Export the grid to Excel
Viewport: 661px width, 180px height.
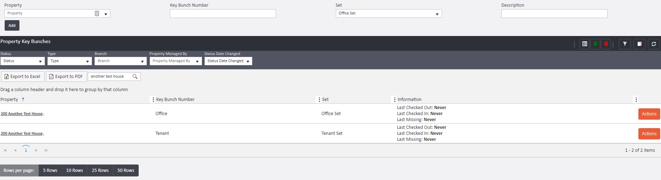23,77
